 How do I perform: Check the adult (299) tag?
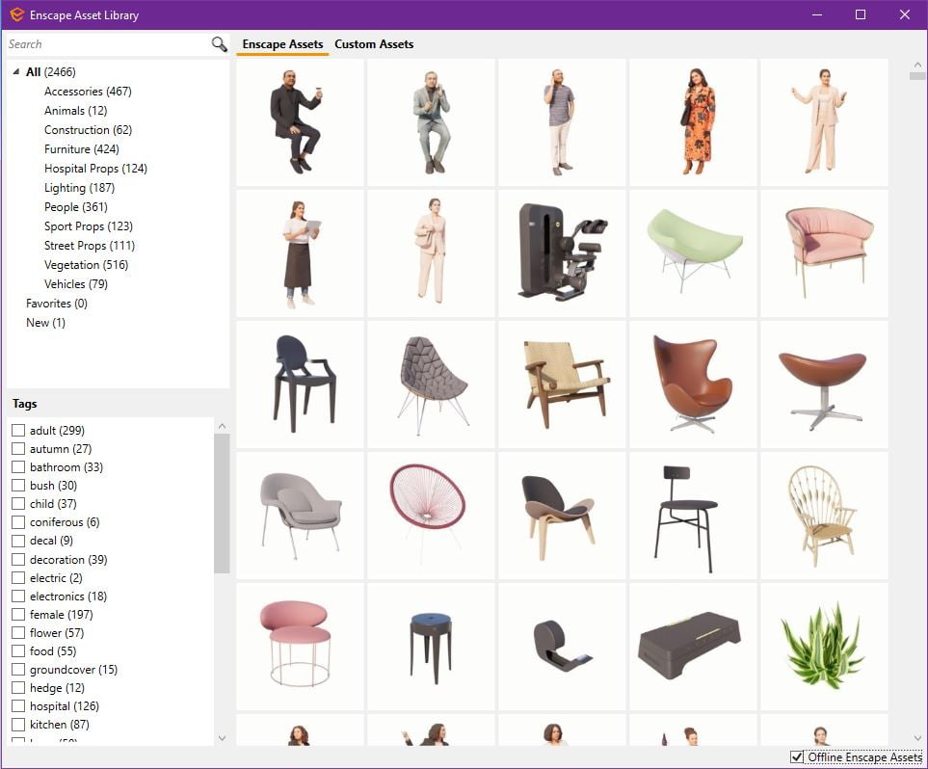click(x=18, y=431)
